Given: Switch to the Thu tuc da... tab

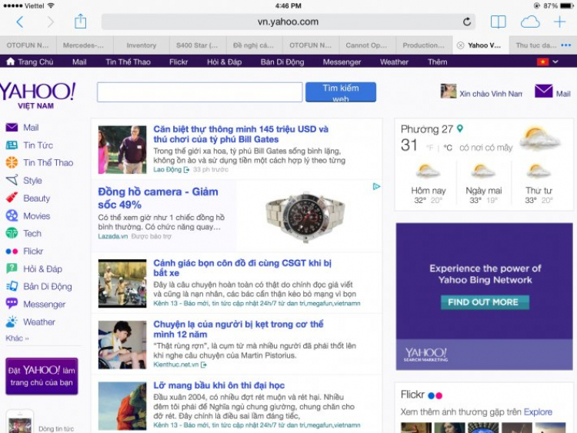Looking at the screenshot, I should pyautogui.click(x=536, y=45).
